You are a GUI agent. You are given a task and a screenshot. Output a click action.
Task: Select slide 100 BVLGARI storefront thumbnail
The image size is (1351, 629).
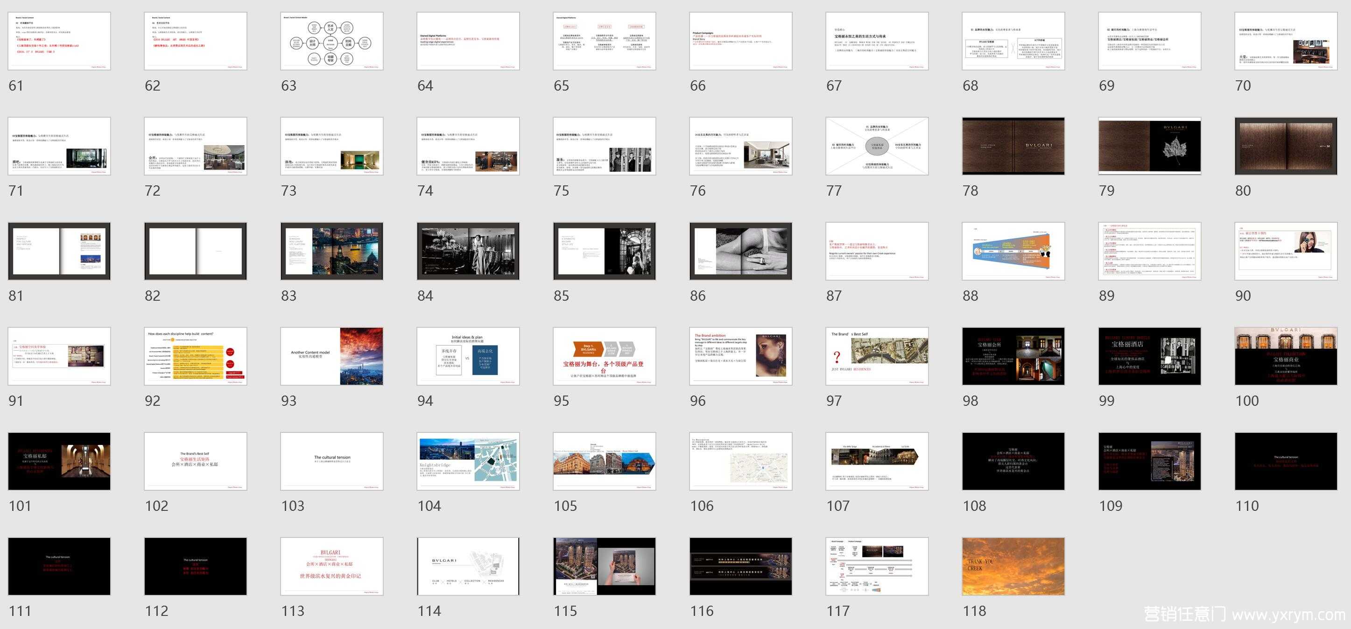click(1287, 356)
